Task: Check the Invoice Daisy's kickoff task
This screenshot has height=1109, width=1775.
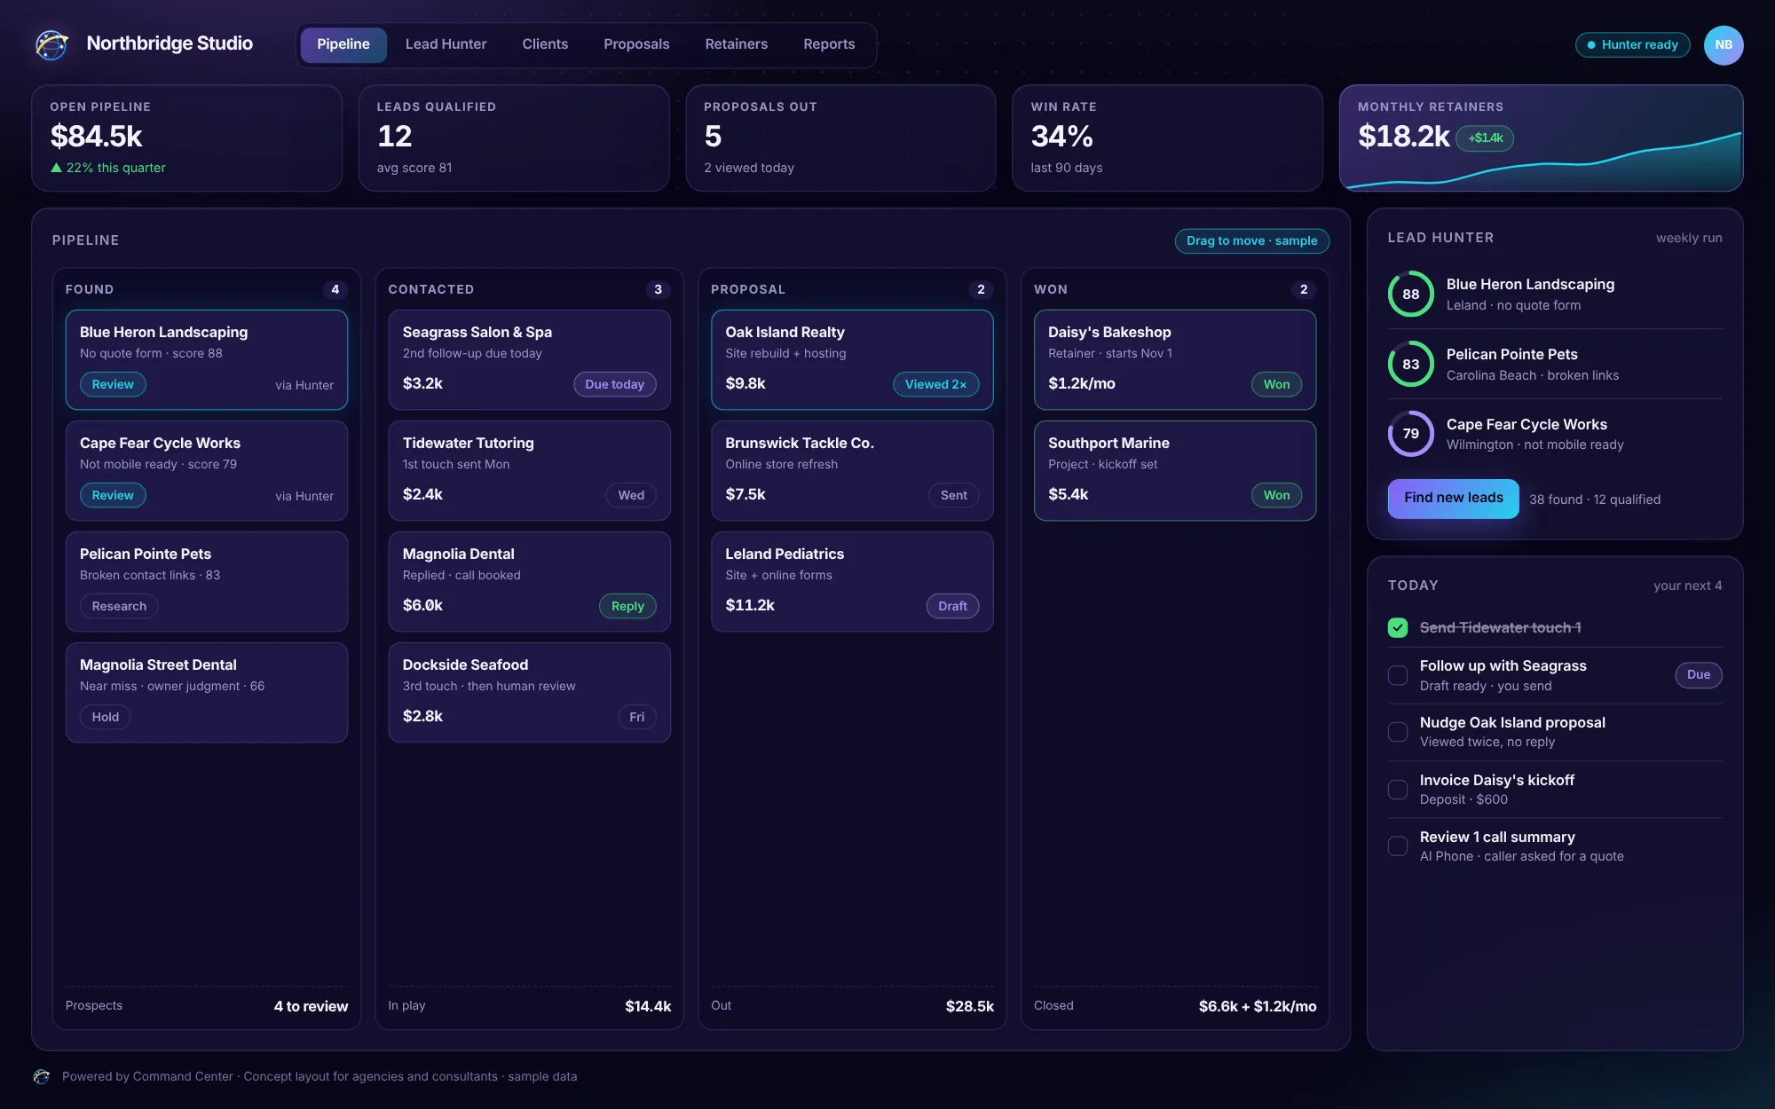Action: click(x=1398, y=790)
